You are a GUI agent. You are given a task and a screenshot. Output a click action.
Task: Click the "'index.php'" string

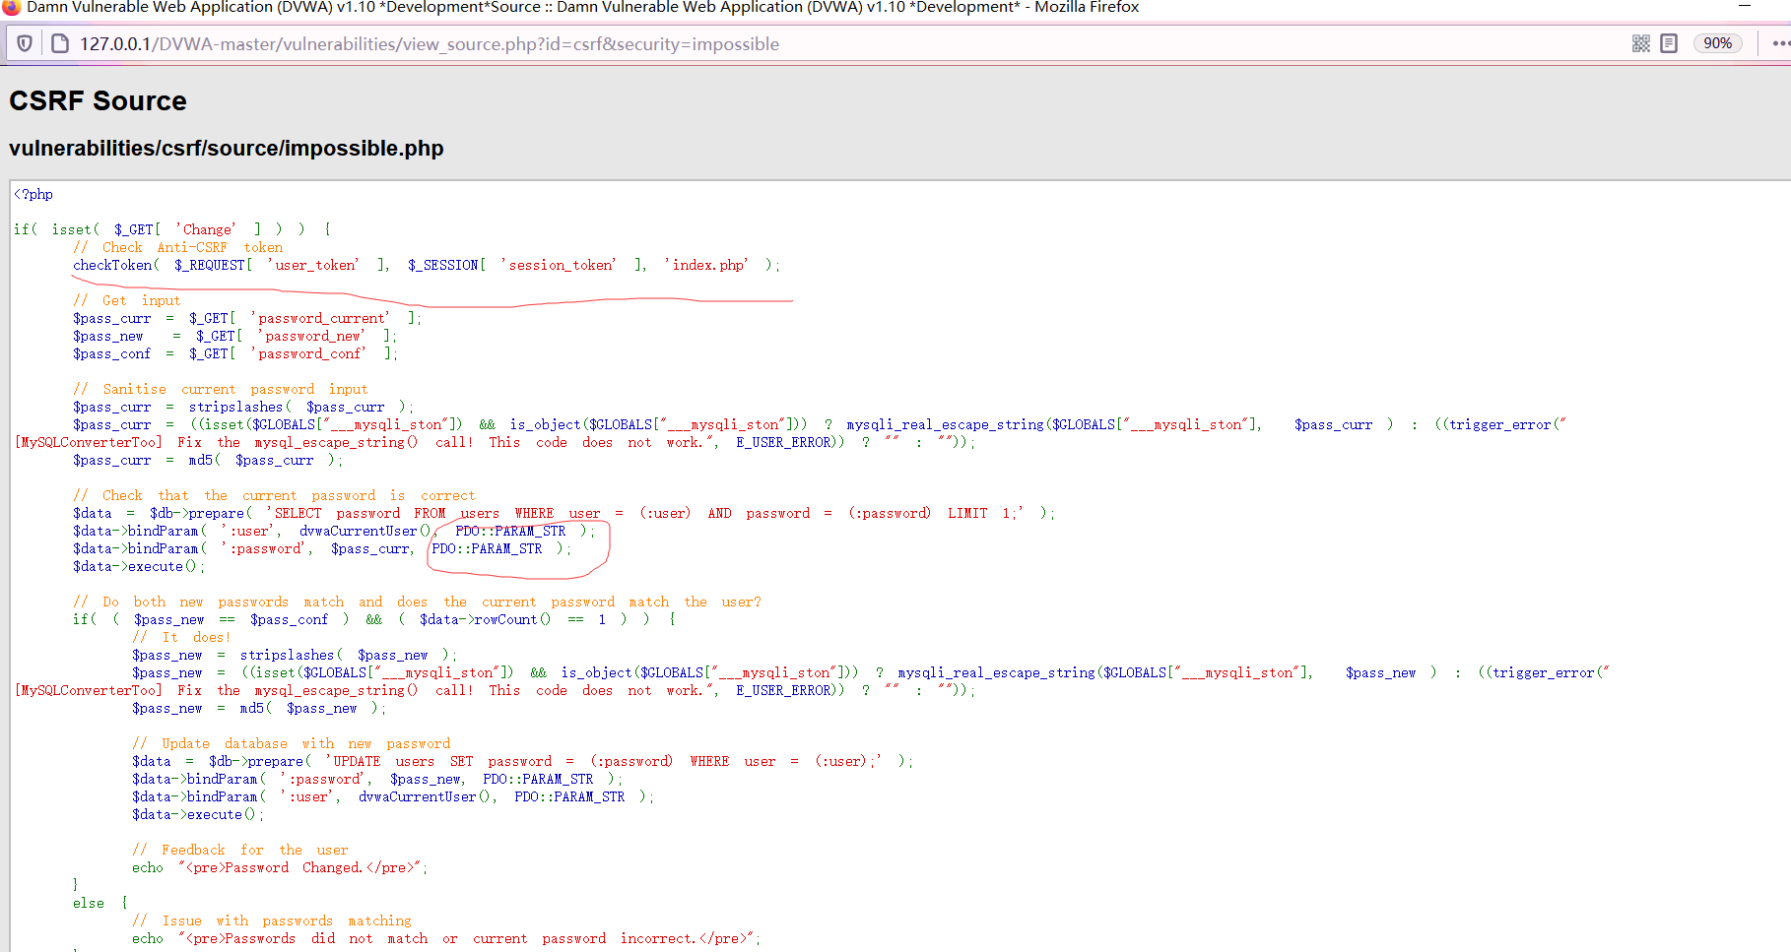point(706,265)
